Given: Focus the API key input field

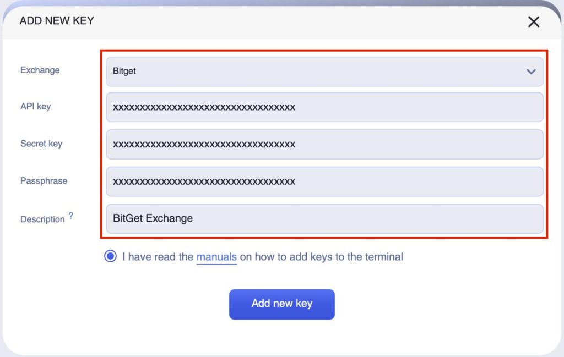Looking at the screenshot, I should [324, 107].
